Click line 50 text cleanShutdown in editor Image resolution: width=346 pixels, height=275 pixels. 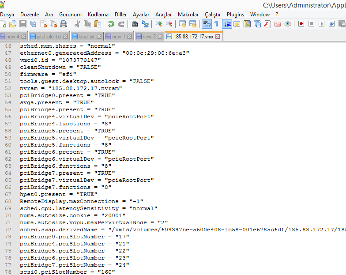tap(41, 67)
